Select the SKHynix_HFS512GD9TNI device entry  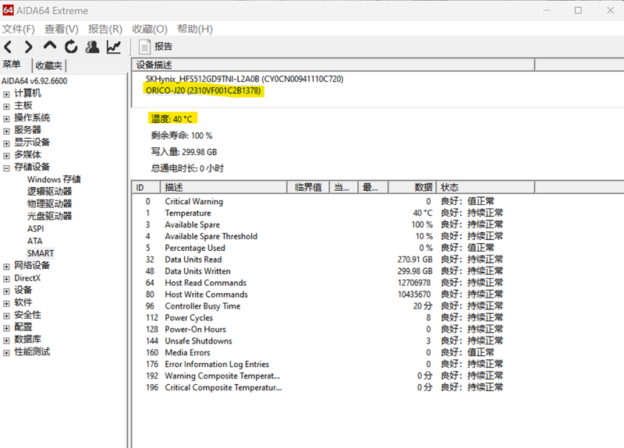[244, 79]
